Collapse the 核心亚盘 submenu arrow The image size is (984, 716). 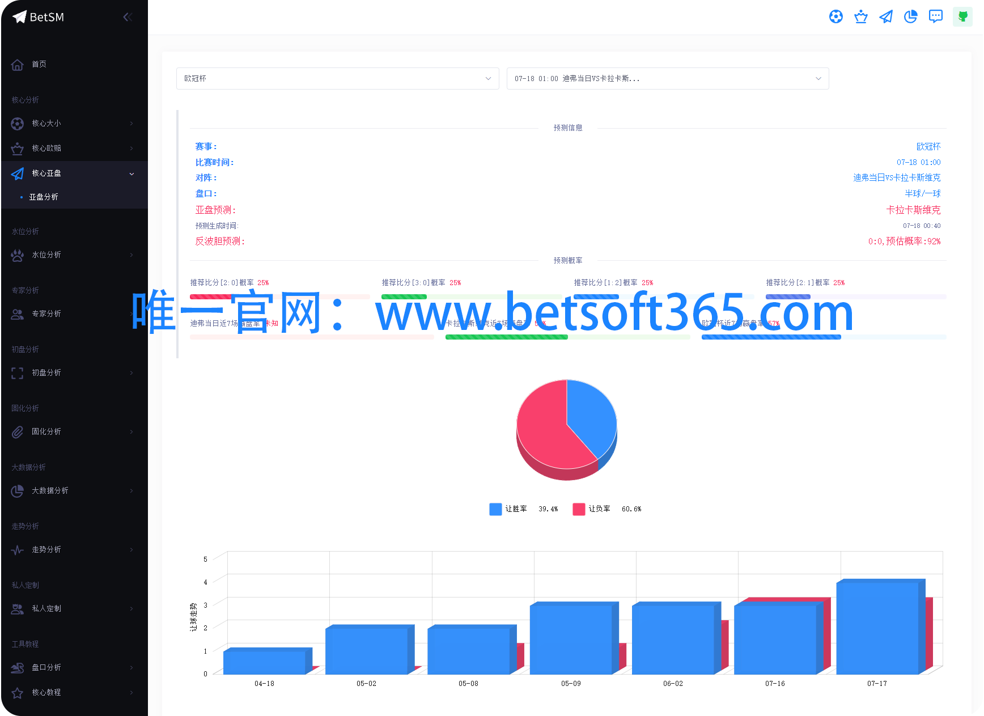click(x=132, y=173)
